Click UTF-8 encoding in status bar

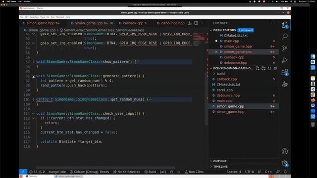(249, 172)
